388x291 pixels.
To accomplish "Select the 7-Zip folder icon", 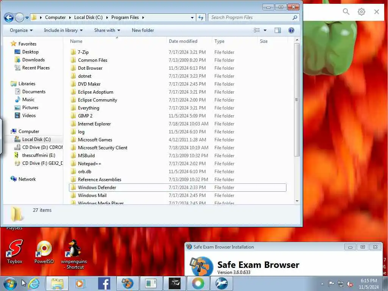I will click(x=73, y=52).
